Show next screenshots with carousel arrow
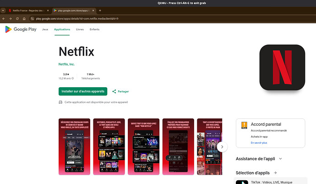Screen dimensions: 316x184 (222, 147)
